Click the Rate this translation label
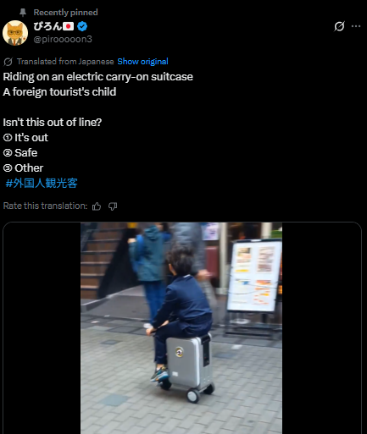The width and height of the screenshot is (367, 434). point(45,206)
